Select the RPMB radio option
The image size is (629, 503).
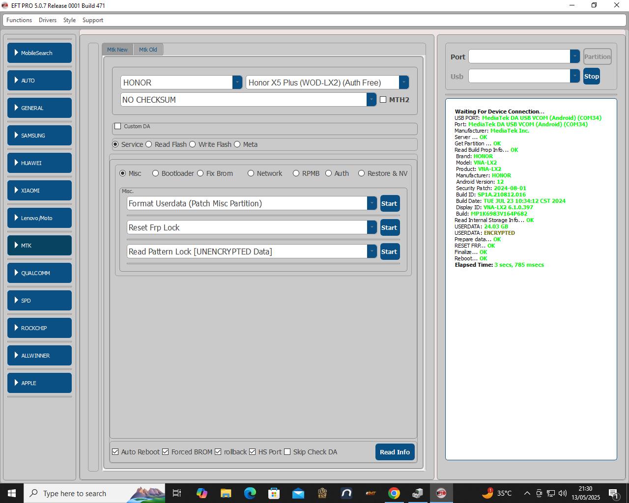(296, 173)
